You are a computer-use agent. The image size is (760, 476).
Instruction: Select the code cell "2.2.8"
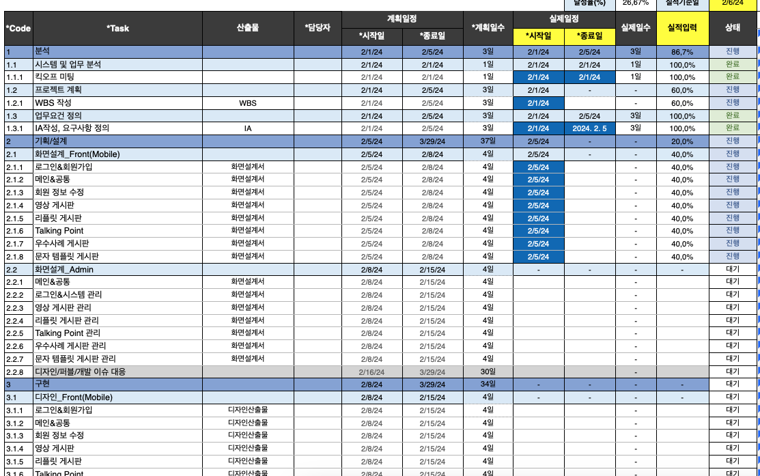(16, 372)
